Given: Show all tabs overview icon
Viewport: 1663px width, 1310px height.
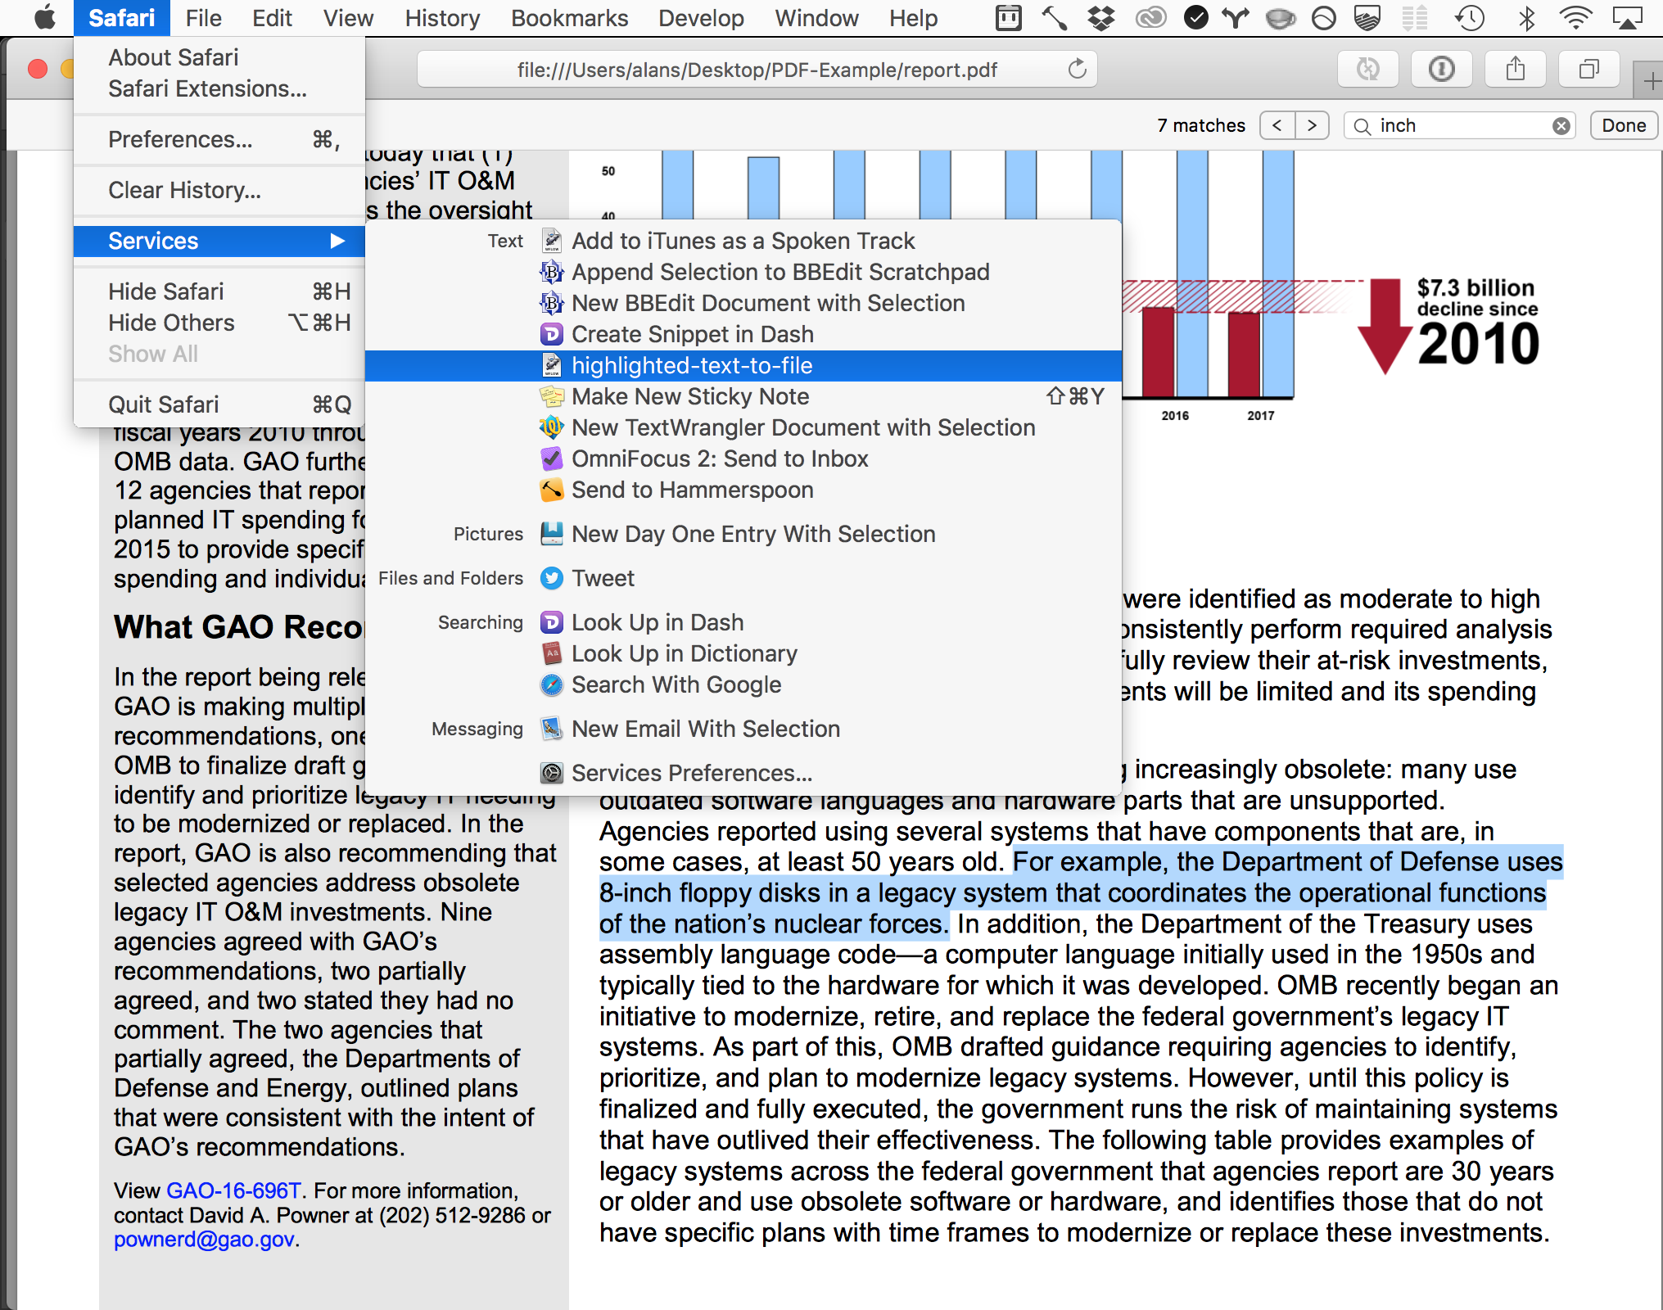Looking at the screenshot, I should pyautogui.click(x=1588, y=70).
